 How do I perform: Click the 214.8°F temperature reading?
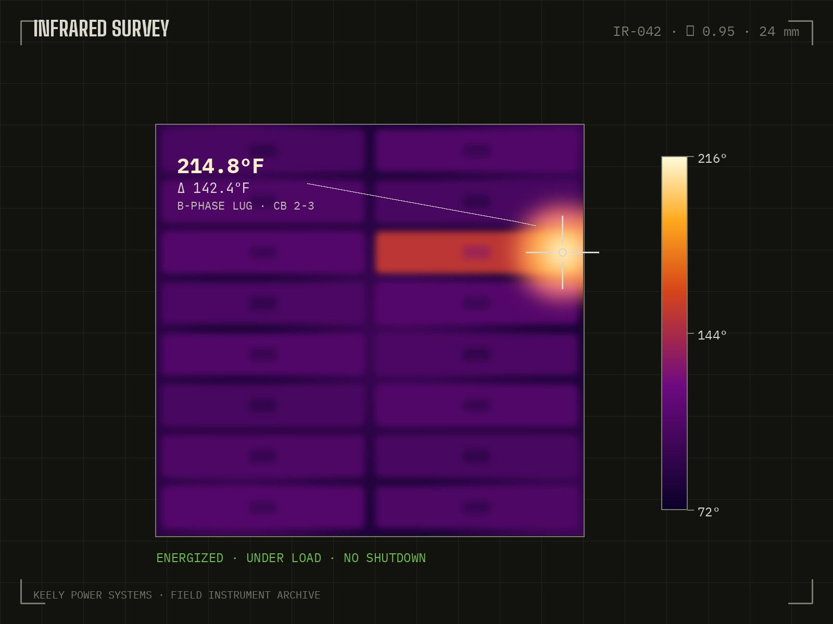[221, 166]
